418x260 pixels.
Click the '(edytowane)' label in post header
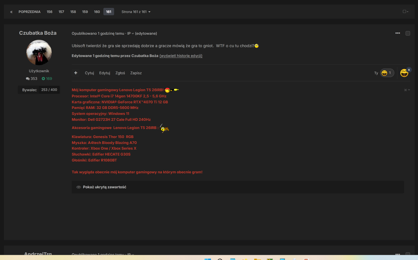coord(146,33)
